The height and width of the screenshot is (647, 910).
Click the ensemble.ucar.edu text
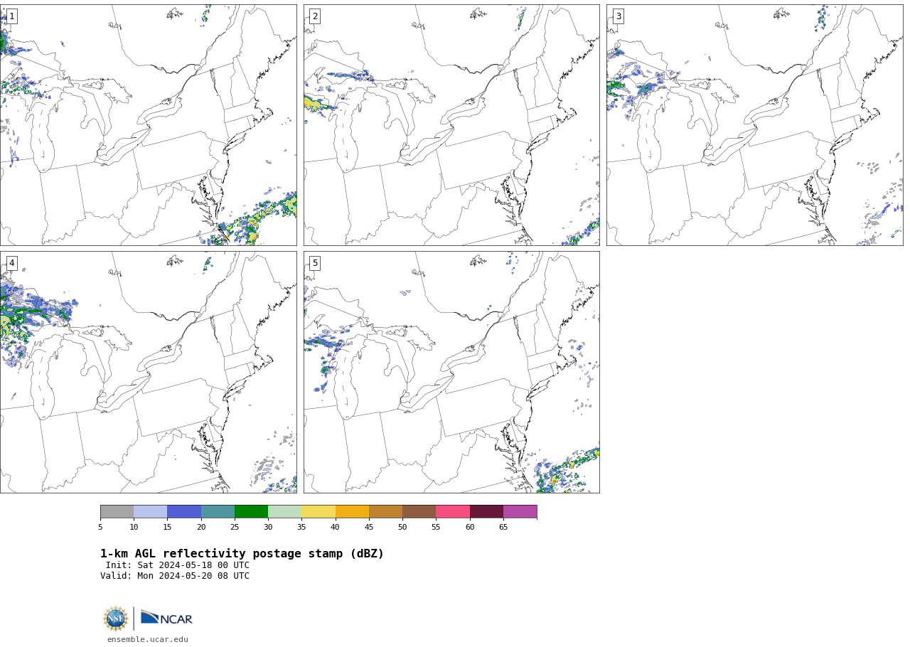tap(148, 640)
